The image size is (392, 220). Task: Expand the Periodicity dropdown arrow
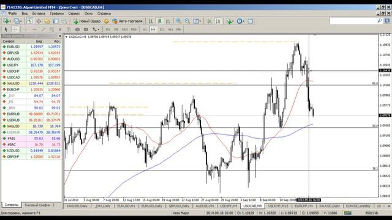(x=244, y=21)
